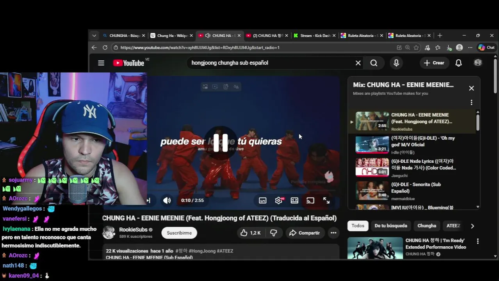
Task: Open the YouTube guide hamburger menu
Action: (101, 63)
